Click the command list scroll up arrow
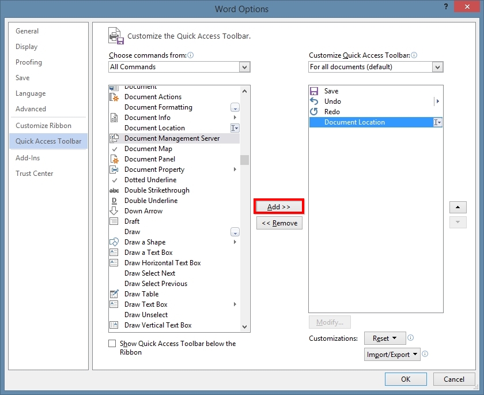Screen dimensions: 484x395 [x=244, y=91]
